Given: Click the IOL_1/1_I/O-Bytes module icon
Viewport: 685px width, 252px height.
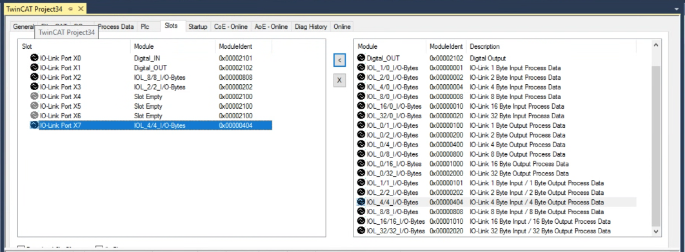Looking at the screenshot, I should tap(361, 183).
